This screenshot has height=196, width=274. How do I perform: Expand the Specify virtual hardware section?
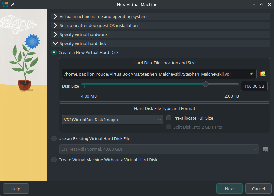83,34
